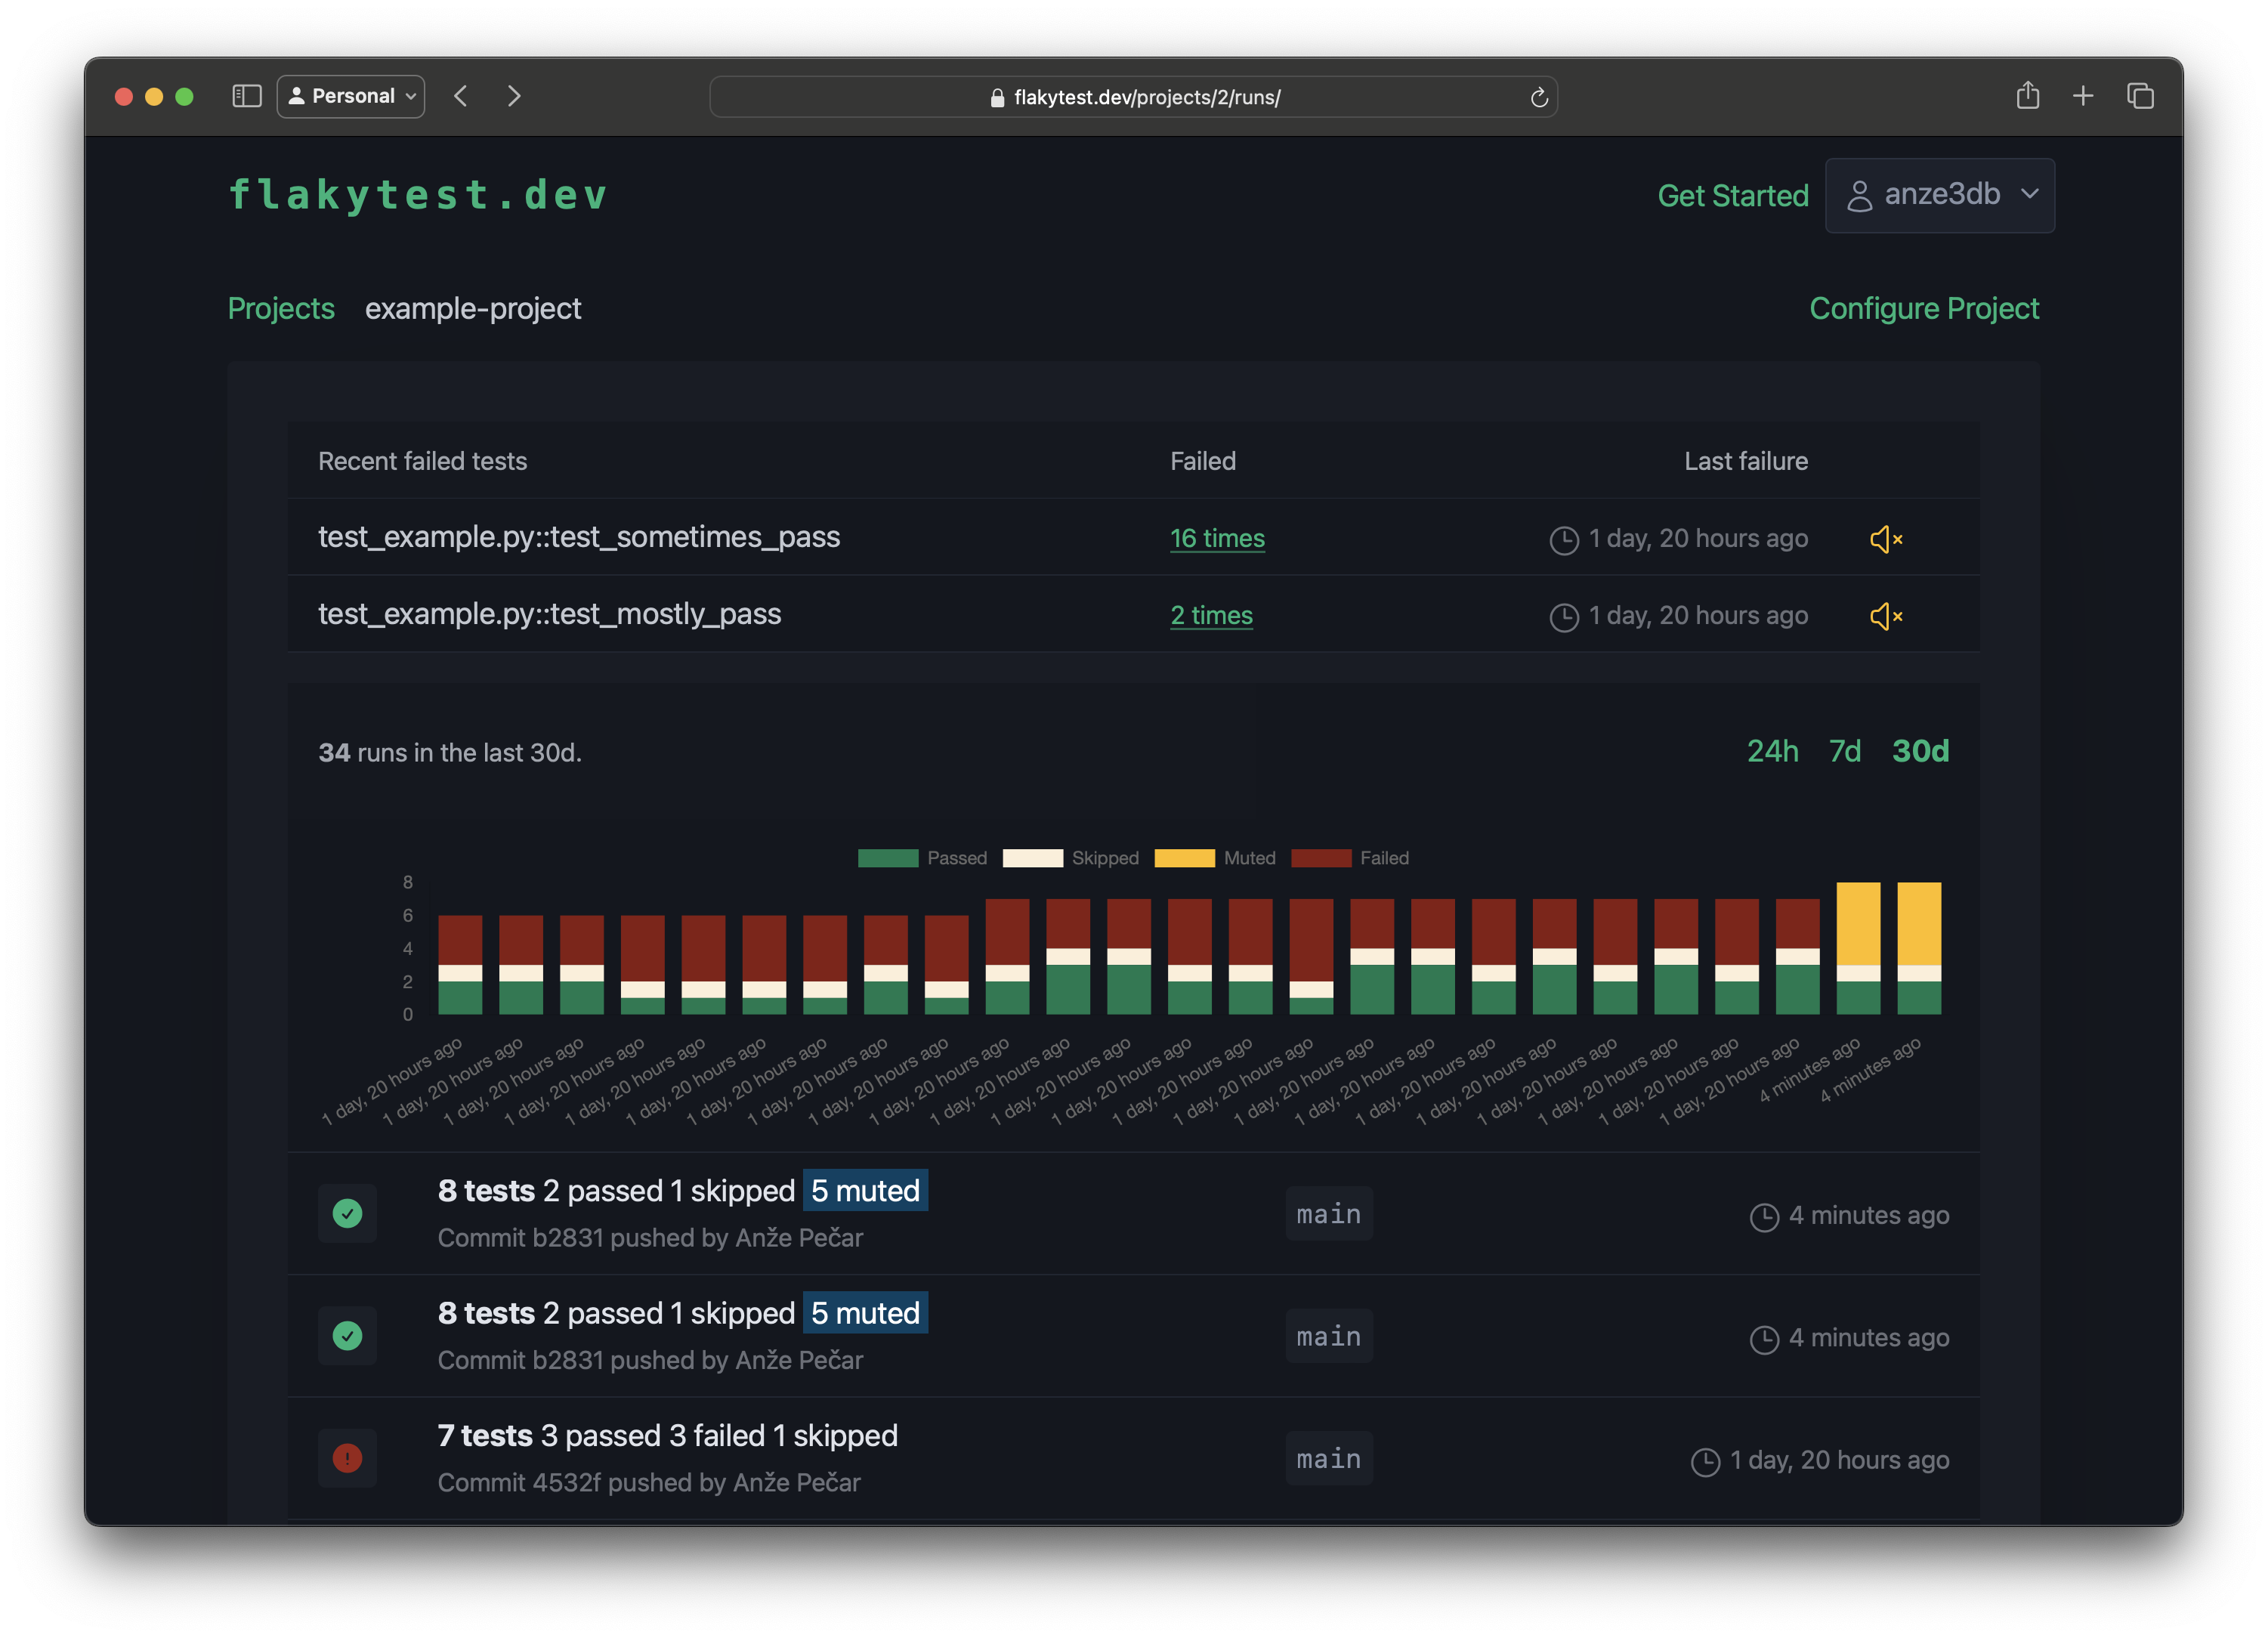Open a new tab with plus icon

coord(2083,96)
